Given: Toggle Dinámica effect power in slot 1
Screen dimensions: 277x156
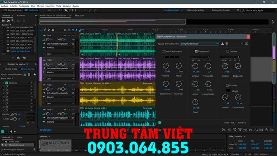Looking at the screenshot, I should [x=6, y=83].
